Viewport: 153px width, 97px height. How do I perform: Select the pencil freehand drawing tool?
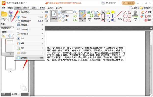142,12
